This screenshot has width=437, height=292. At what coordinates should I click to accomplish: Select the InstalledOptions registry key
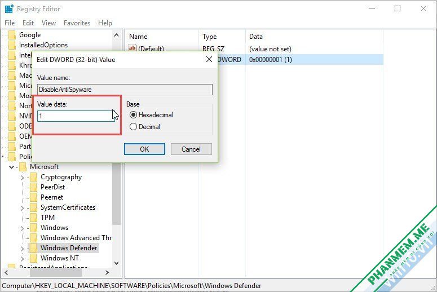tap(43, 45)
